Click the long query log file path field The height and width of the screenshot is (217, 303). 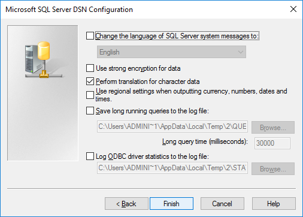pos(172,126)
